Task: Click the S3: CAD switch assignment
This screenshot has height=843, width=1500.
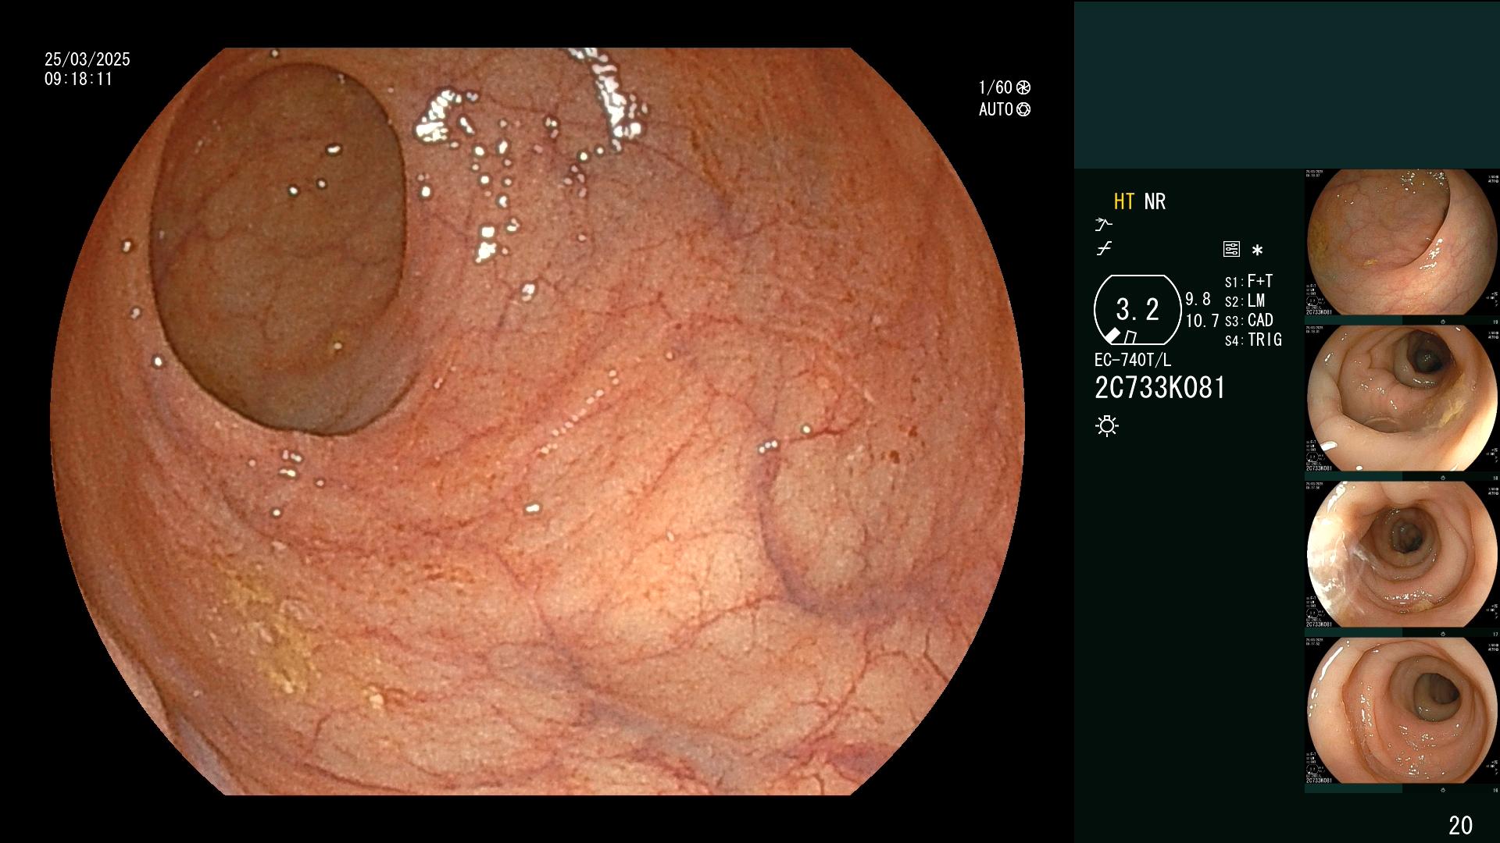Action: point(1249,321)
